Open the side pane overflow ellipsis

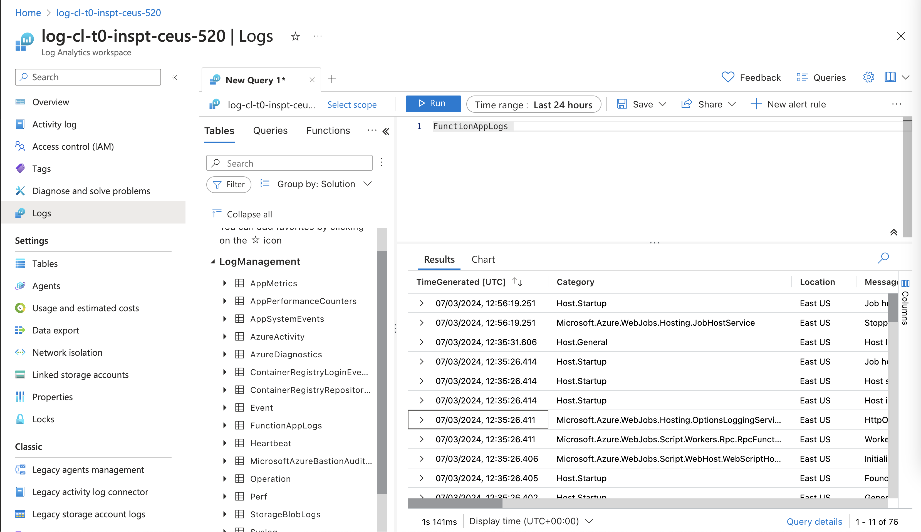point(372,130)
